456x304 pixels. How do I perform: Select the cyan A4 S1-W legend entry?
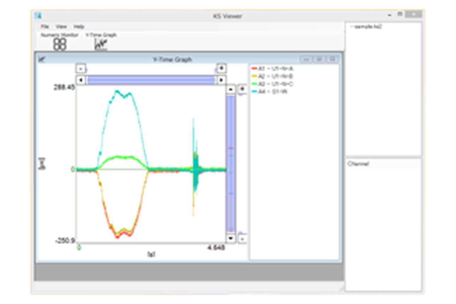(269, 92)
